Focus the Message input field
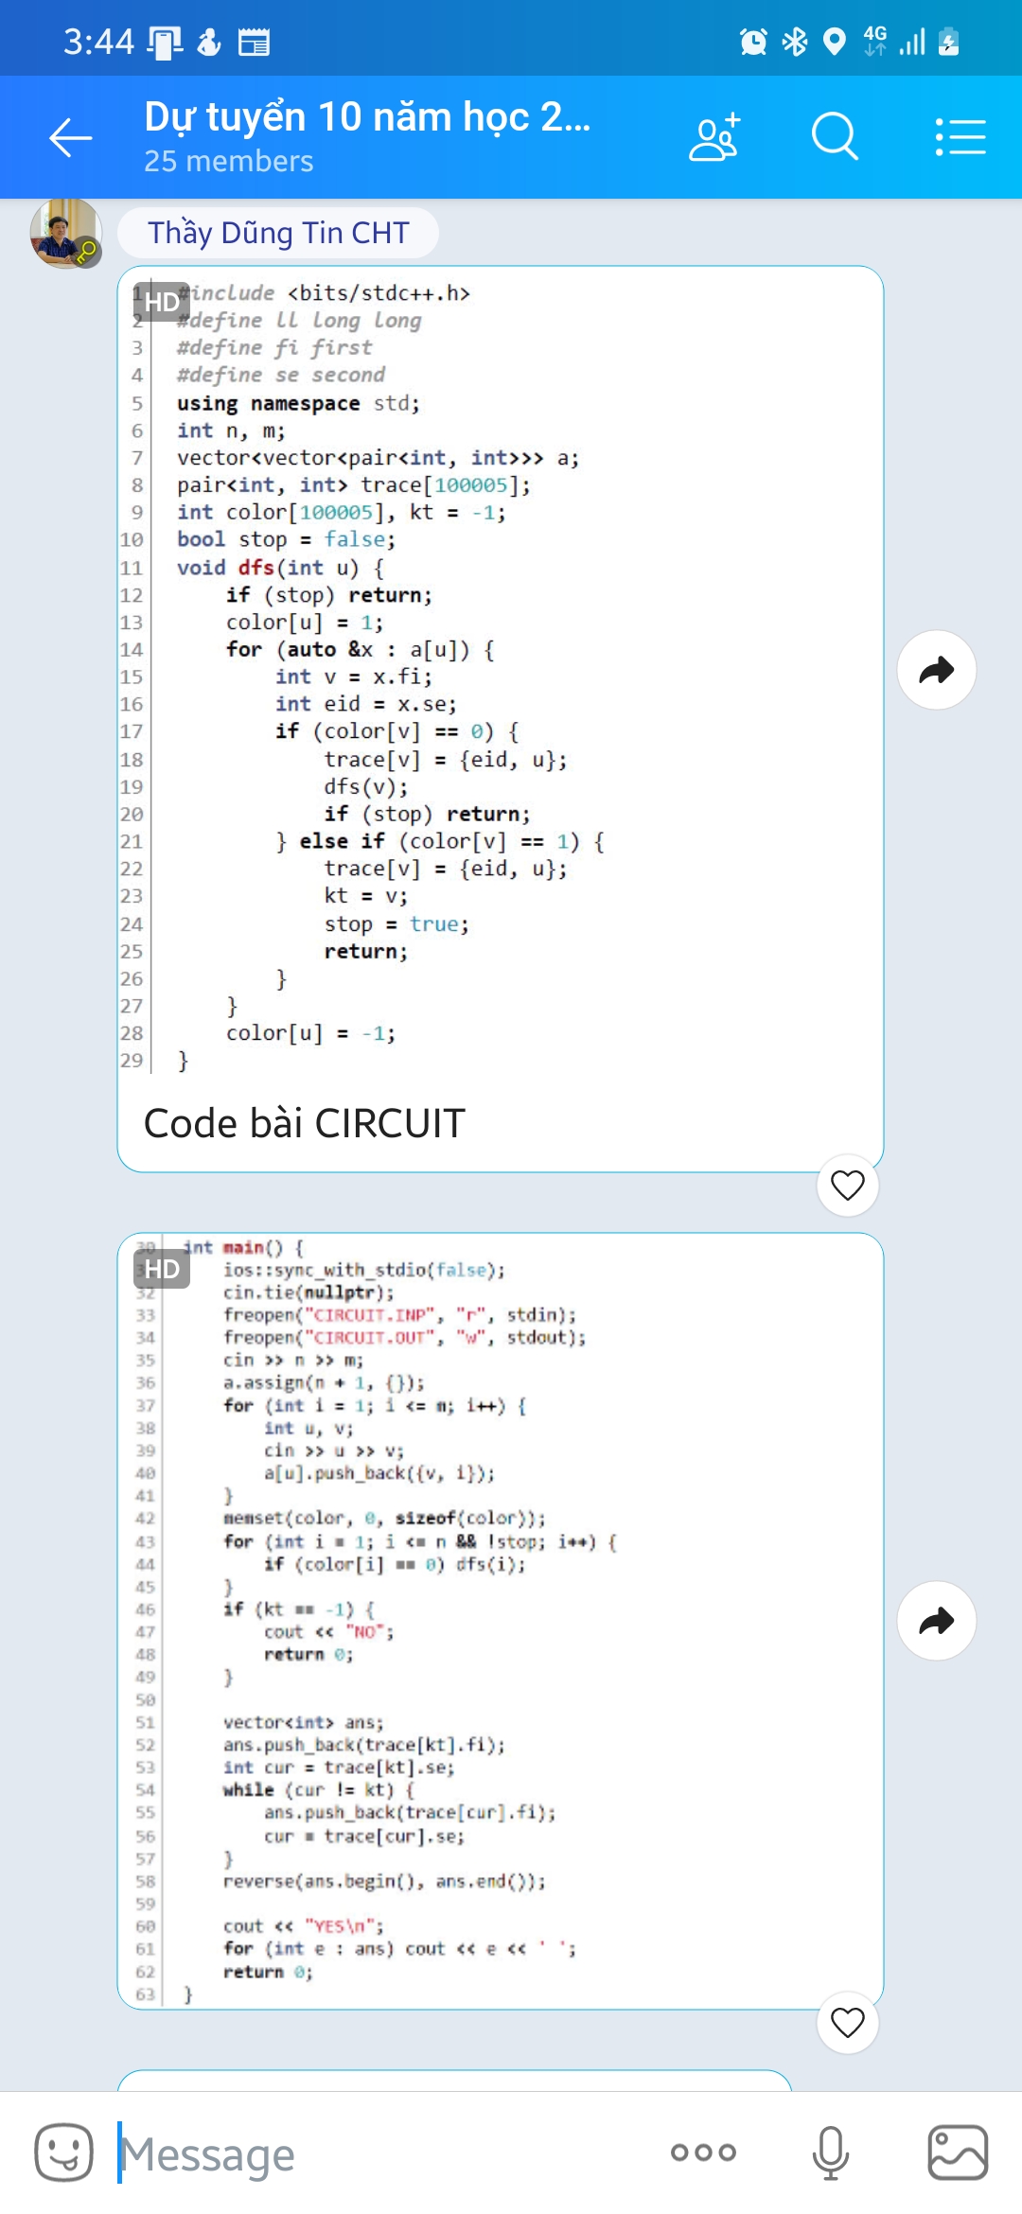 pos(379,2153)
